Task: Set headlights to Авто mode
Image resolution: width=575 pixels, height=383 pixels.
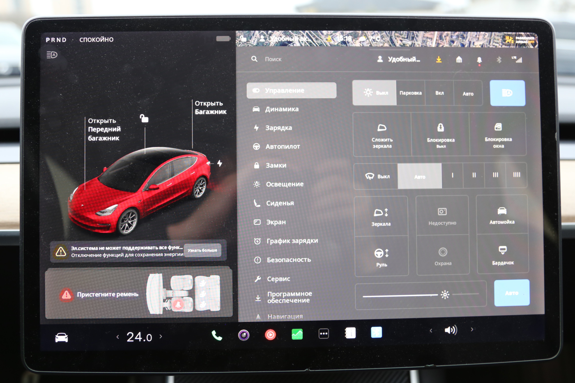Action: tap(468, 93)
